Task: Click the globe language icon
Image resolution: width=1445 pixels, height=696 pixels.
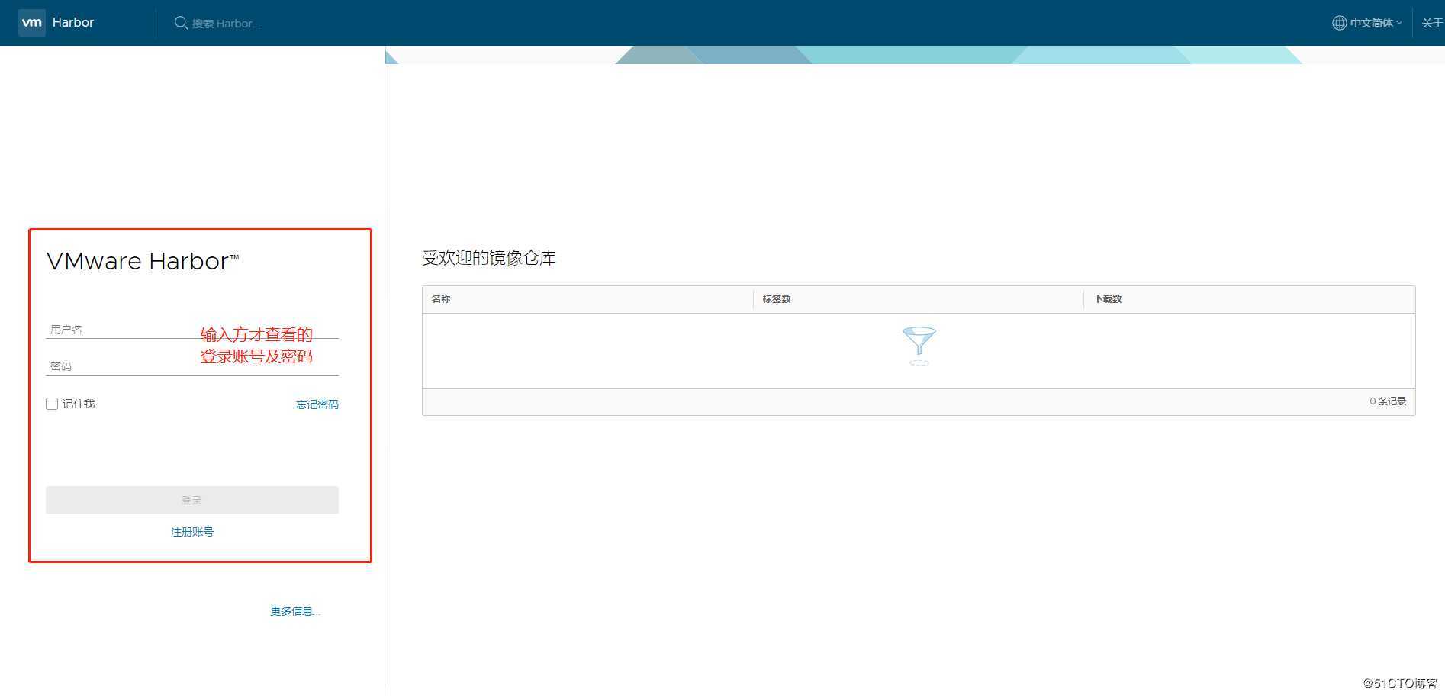Action: [1339, 23]
